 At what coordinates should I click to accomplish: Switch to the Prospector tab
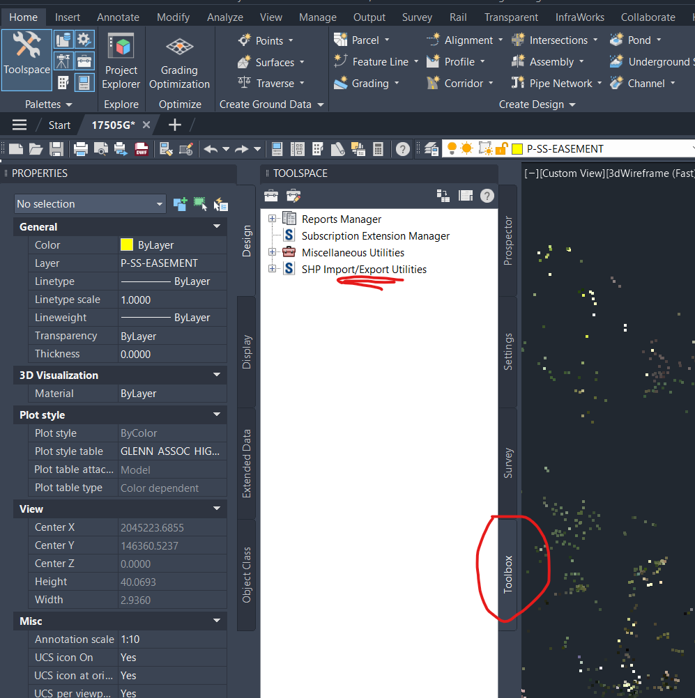tap(508, 241)
